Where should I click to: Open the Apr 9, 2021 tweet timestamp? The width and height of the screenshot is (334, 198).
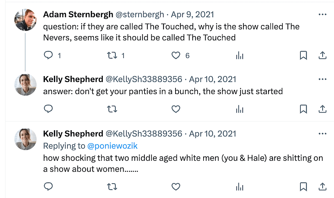(x=192, y=15)
